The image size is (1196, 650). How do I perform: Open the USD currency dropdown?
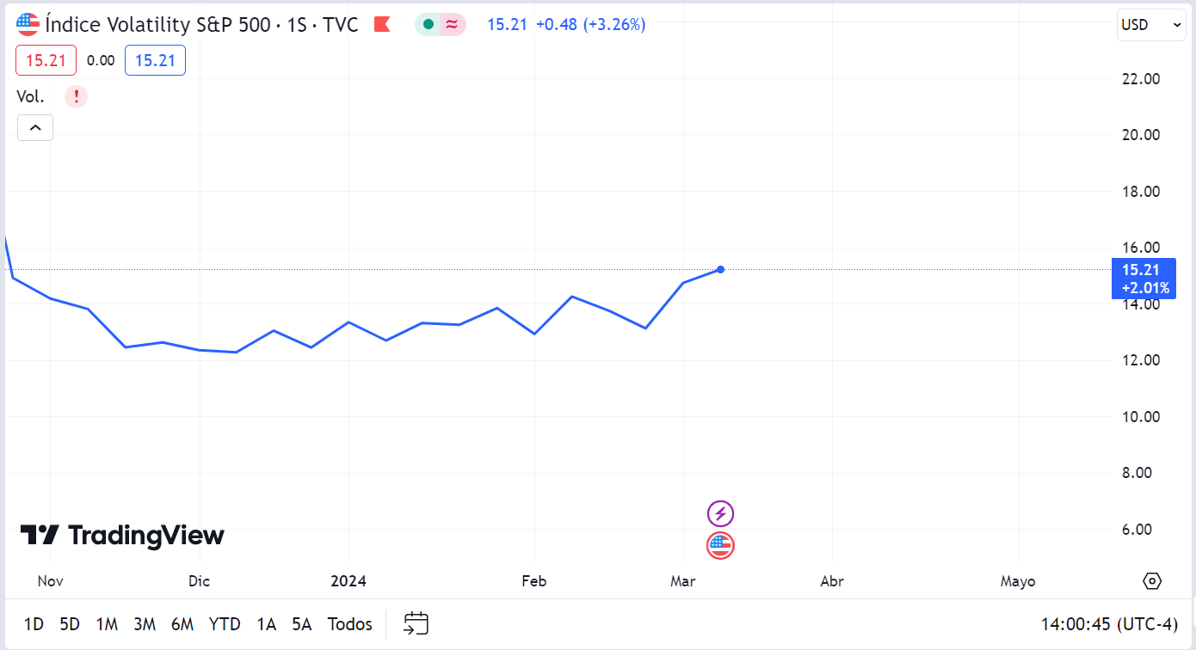1150,25
